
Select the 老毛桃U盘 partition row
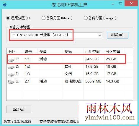point(70,81)
